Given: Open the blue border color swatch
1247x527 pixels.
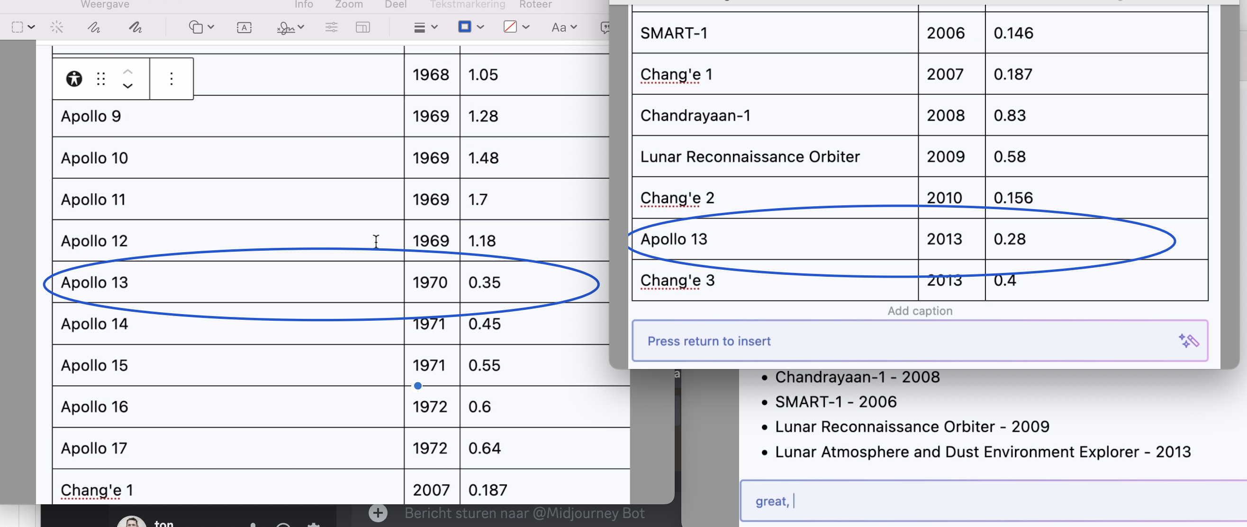Looking at the screenshot, I should pos(465,26).
